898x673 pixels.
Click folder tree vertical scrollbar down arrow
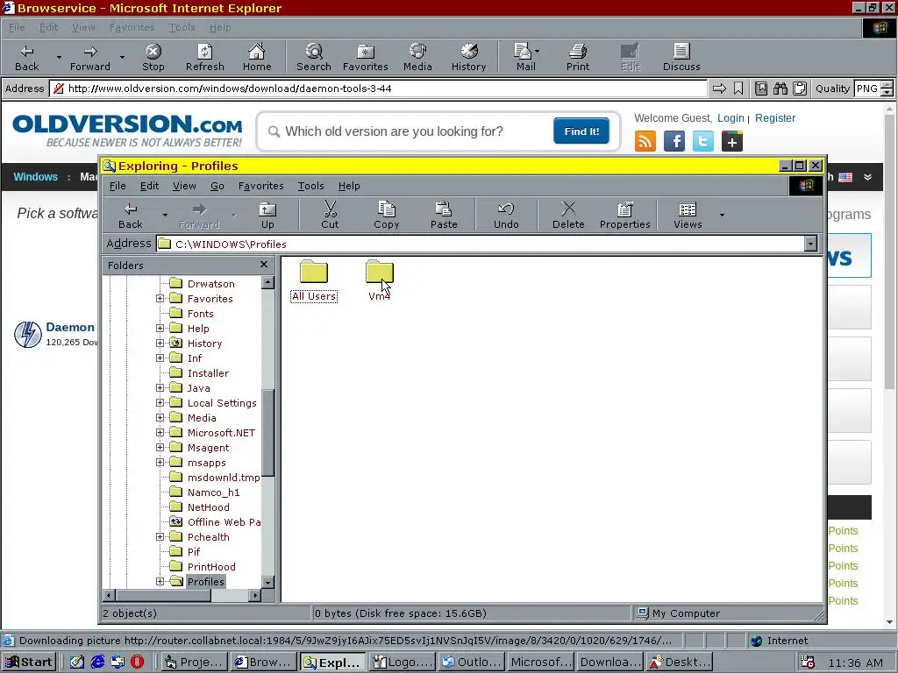tap(267, 582)
